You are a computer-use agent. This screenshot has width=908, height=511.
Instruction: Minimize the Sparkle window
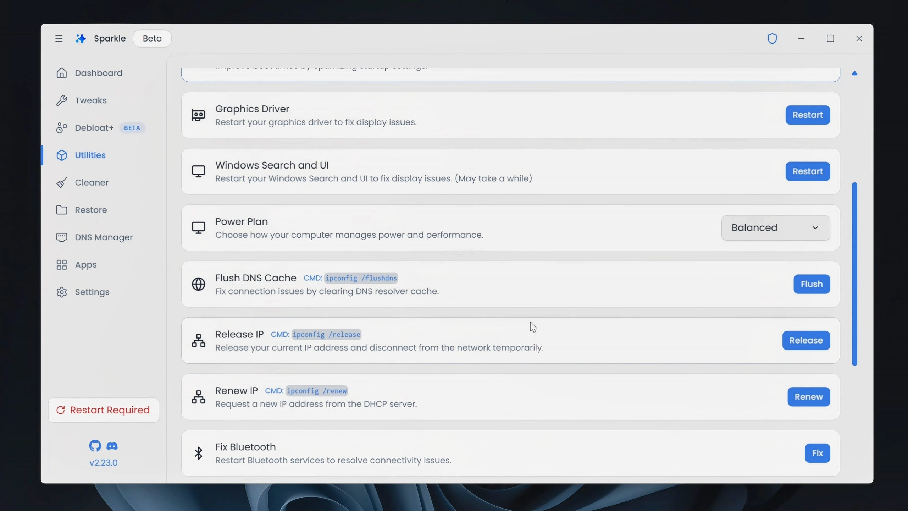coord(801,38)
